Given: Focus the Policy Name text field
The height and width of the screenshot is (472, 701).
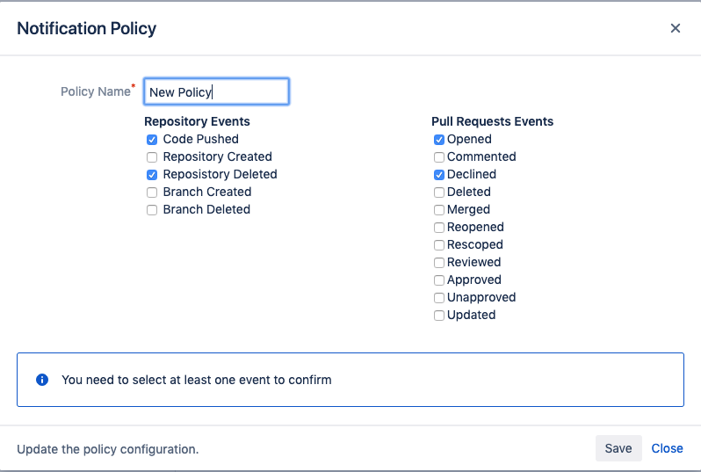Looking at the screenshot, I should [x=216, y=91].
